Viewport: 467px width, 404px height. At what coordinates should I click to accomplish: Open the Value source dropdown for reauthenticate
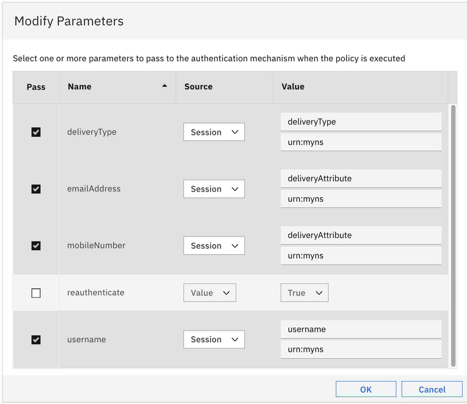point(210,293)
